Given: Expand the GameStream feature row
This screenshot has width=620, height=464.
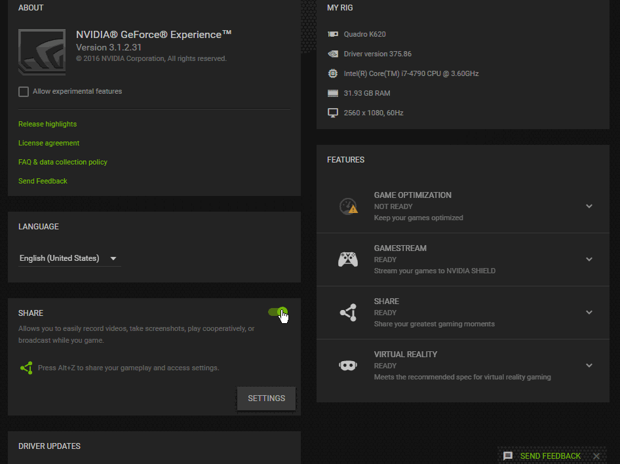Looking at the screenshot, I should pos(589,260).
